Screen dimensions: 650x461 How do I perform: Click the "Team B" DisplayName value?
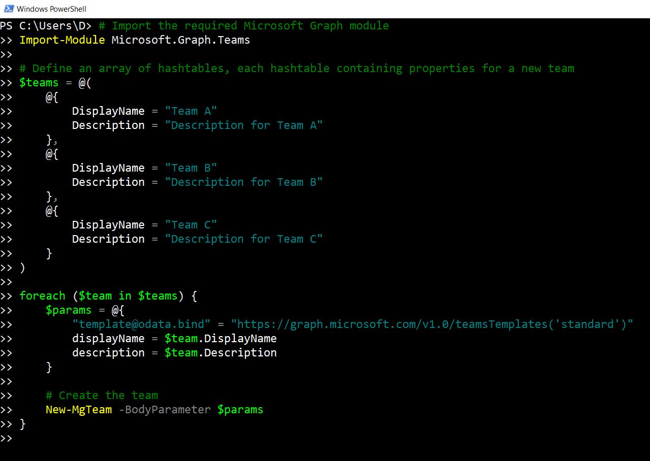tap(191, 168)
